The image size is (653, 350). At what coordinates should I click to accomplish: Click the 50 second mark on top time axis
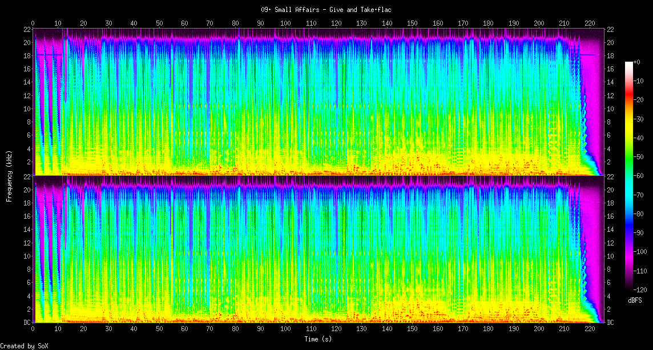coord(159,23)
